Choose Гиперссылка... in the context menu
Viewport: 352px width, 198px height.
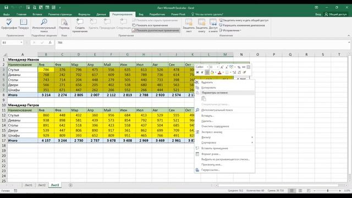[224, 170]
